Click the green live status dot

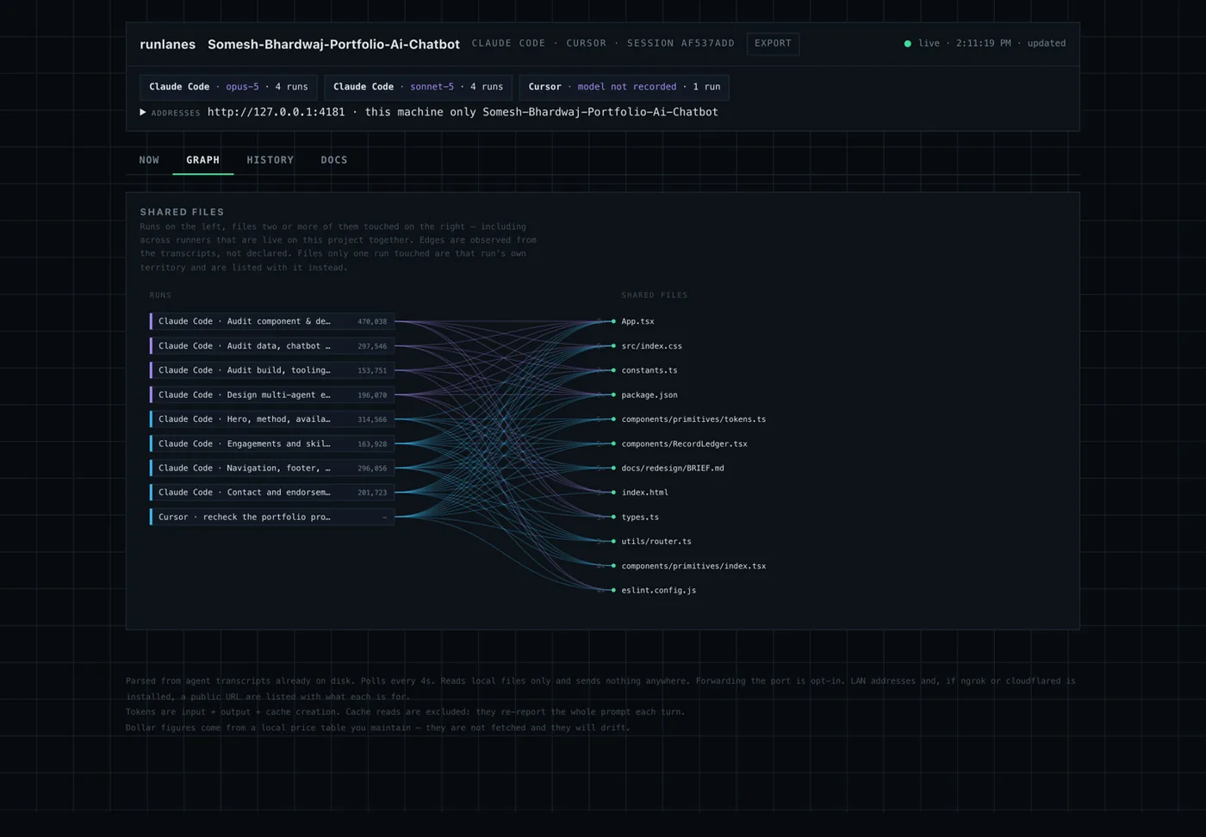(907, 44)
